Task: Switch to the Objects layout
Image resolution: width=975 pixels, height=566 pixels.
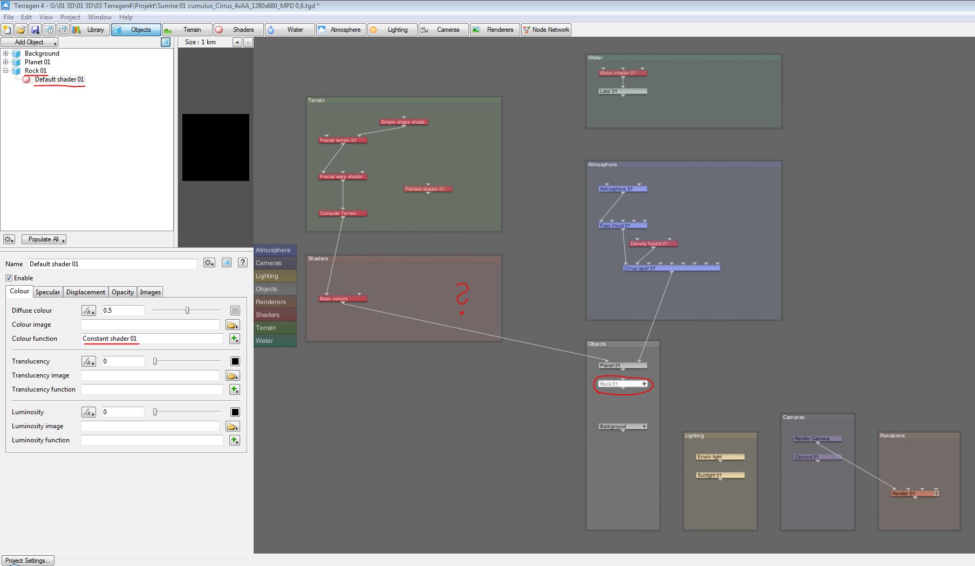Action: coord(136,30)
